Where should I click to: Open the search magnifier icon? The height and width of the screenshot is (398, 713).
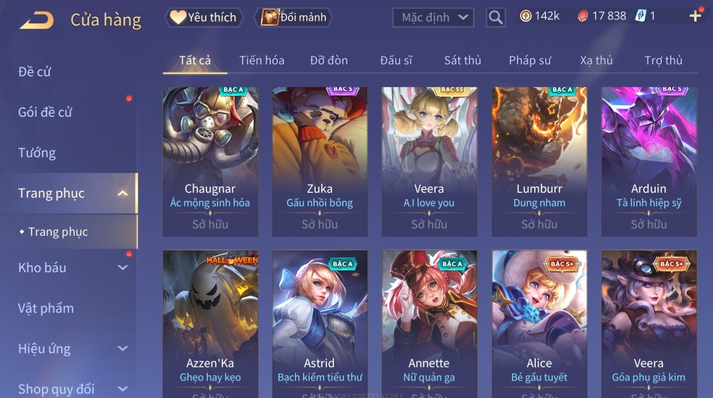(x=496, y=18)
